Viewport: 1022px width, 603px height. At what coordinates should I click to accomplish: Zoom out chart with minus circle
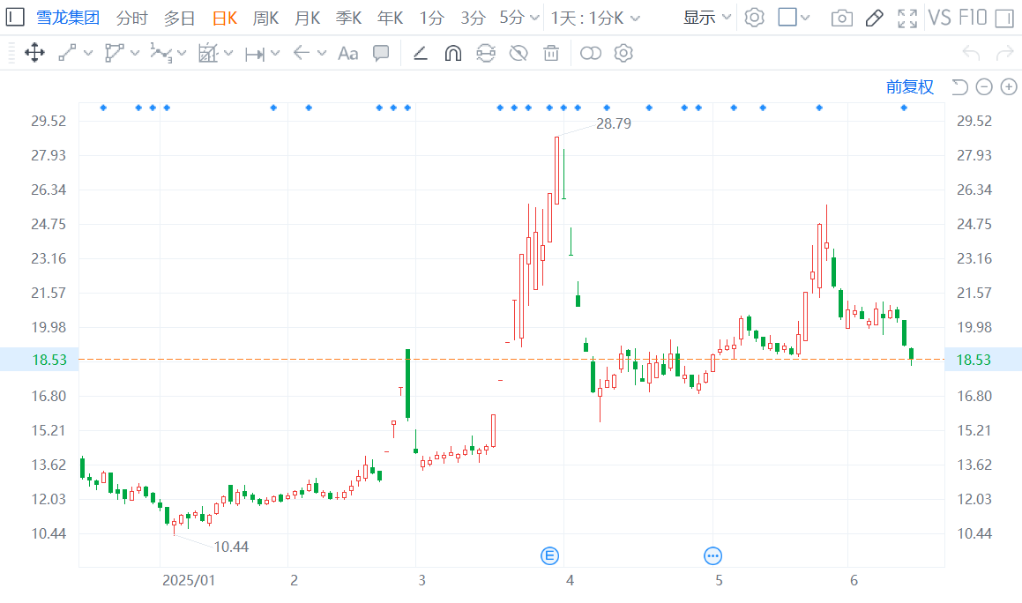984,86
